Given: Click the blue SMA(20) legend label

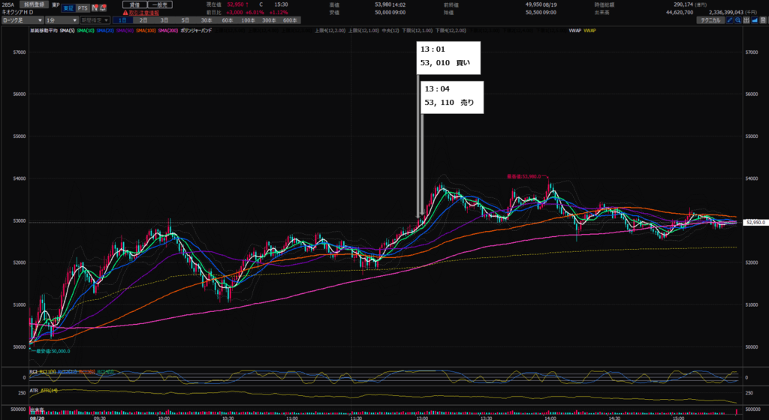Looking at the screenshot, I should pyautogui.click(x=105, y=30).
